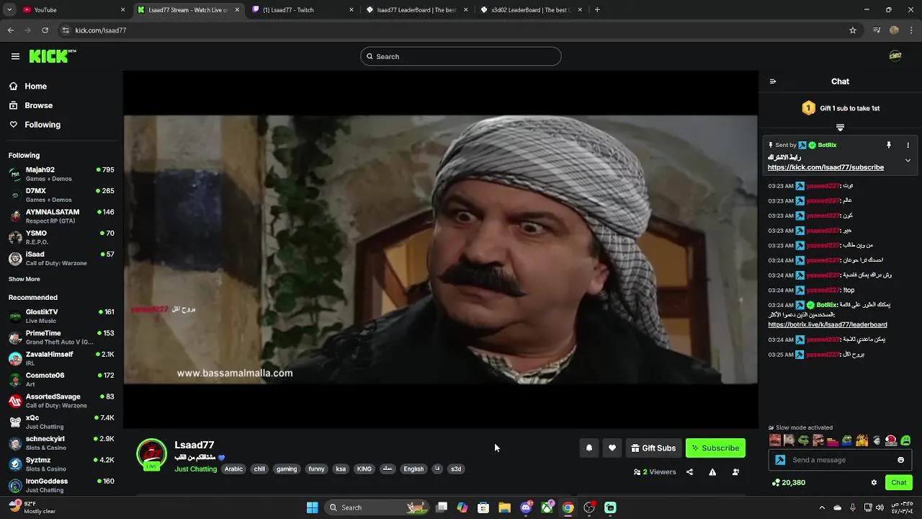Screen dimensions: 922x519
Task: Open recommended channel xQc
Action: (61, 422)
